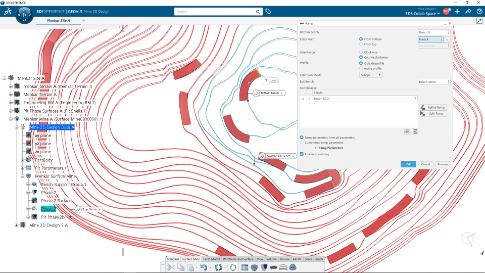
Task: Click the Paste icon in action bar
Action: 190,267
